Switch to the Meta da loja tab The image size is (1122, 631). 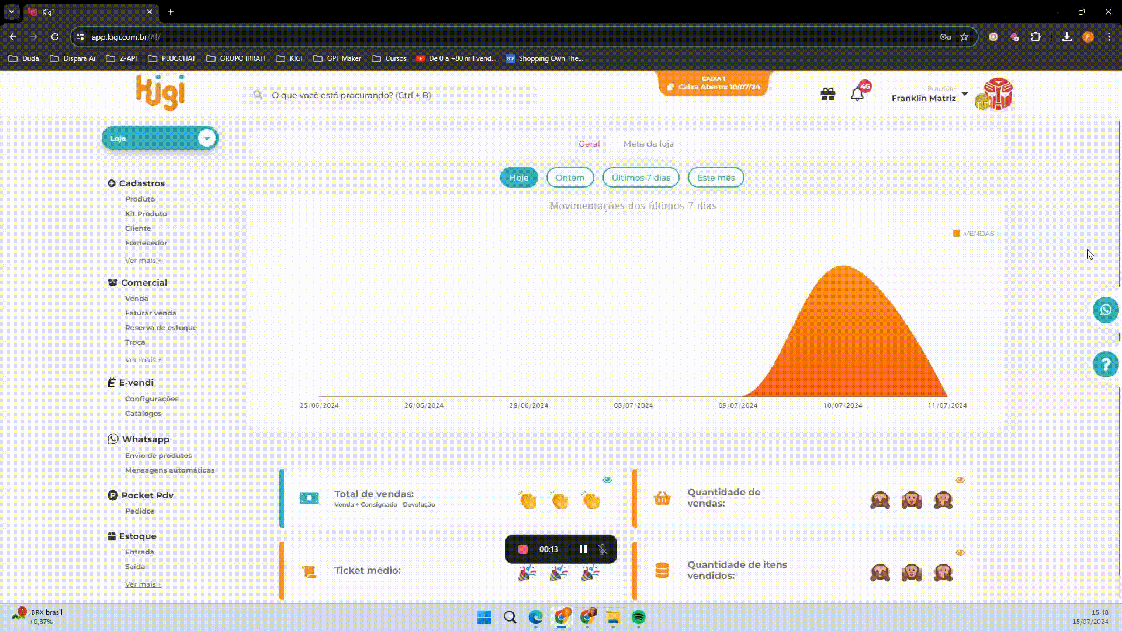point(648,144)
